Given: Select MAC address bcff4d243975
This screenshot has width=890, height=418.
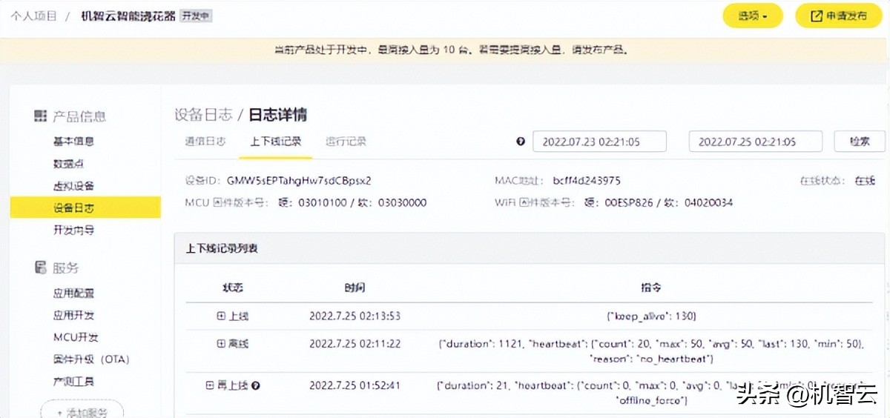Looking at the screenshot, I should (x=587, y=180).
